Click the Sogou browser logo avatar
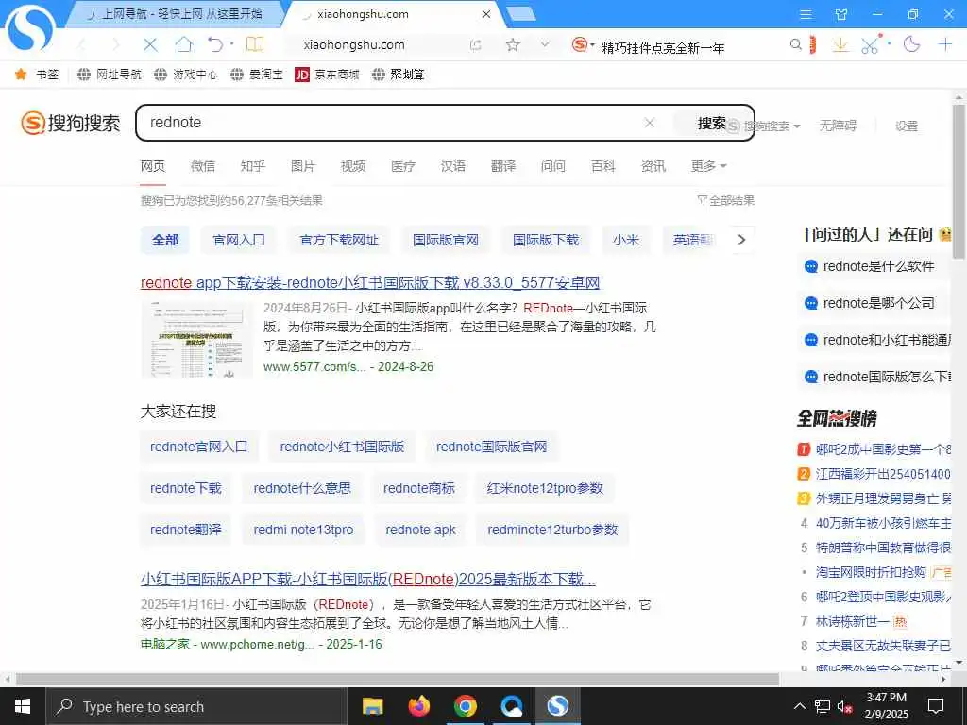The image size is (967, 725). pos(29,28)
